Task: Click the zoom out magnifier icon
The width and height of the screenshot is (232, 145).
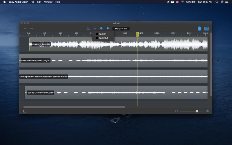Action: [176, 111]
